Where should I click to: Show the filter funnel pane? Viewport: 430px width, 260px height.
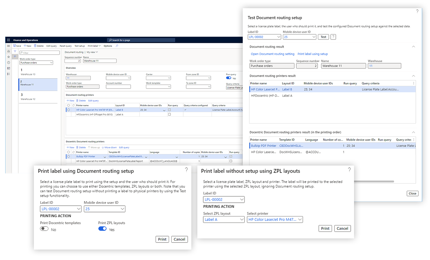[x=15, y=51]
